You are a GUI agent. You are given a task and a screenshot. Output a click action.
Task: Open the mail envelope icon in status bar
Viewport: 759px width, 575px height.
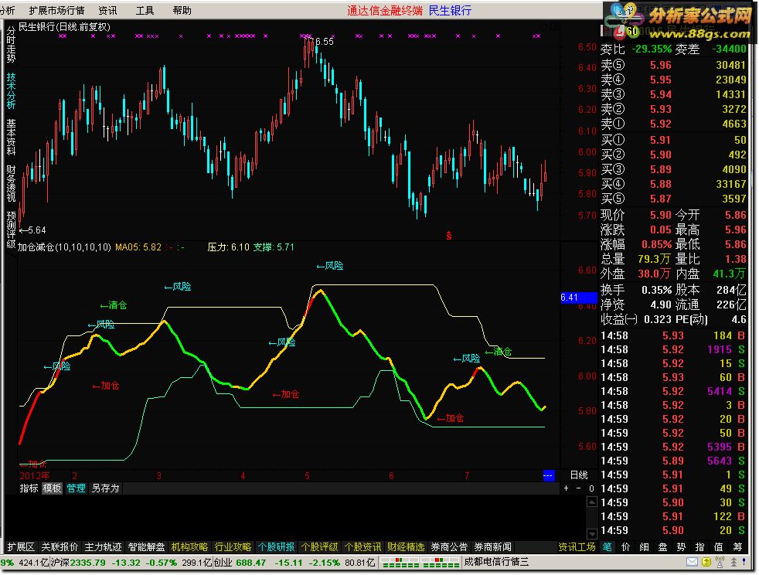click(693, 562)
